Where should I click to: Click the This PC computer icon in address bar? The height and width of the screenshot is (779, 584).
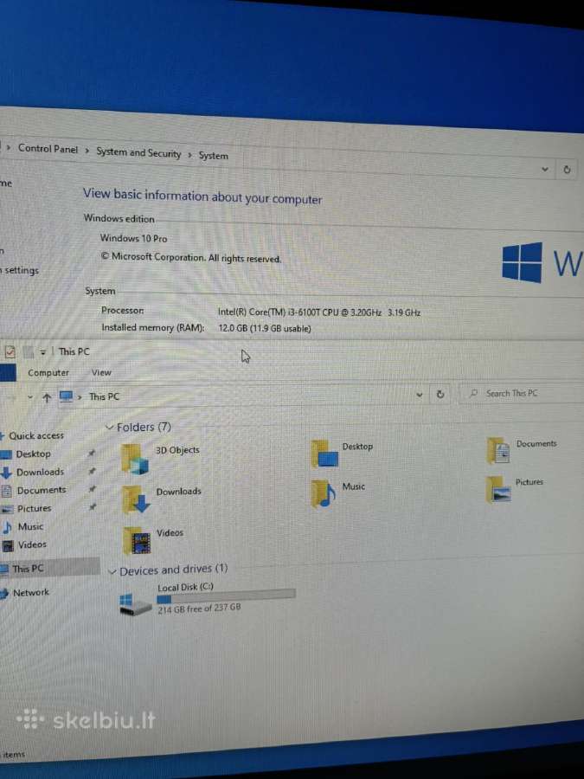pyautogui.click(x=66, y=396)
